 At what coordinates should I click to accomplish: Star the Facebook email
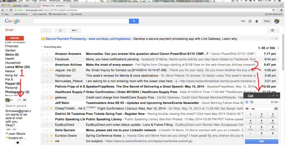pos(47,59)
